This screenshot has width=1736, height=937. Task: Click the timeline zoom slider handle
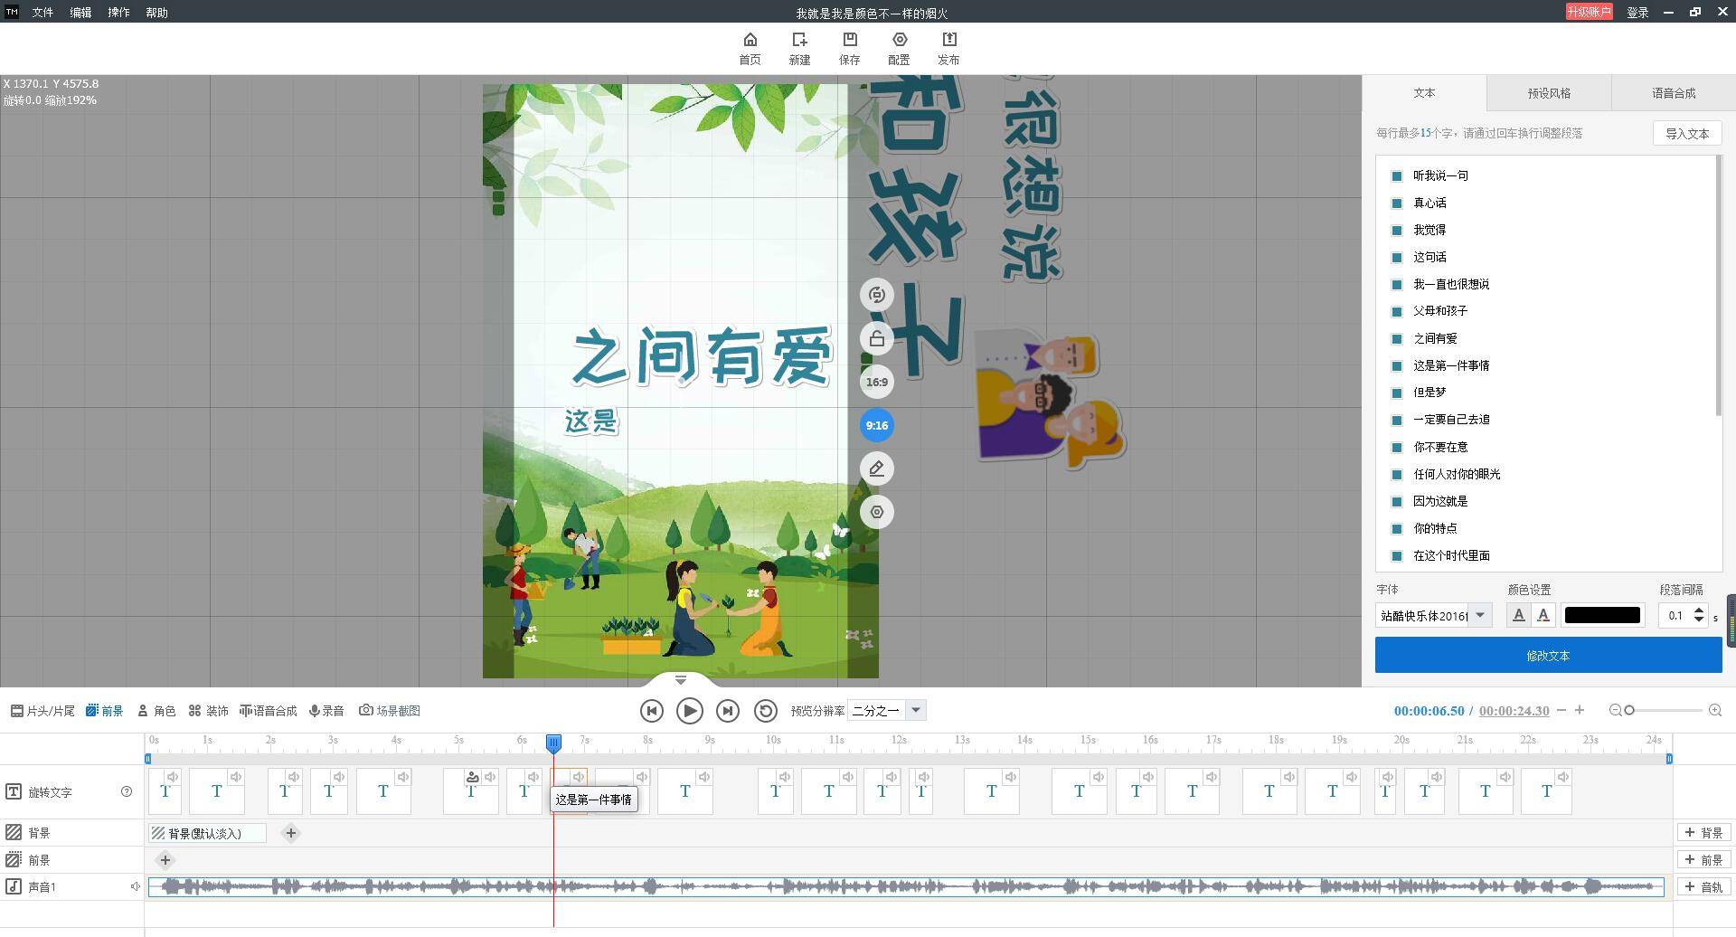(1629, 711)
